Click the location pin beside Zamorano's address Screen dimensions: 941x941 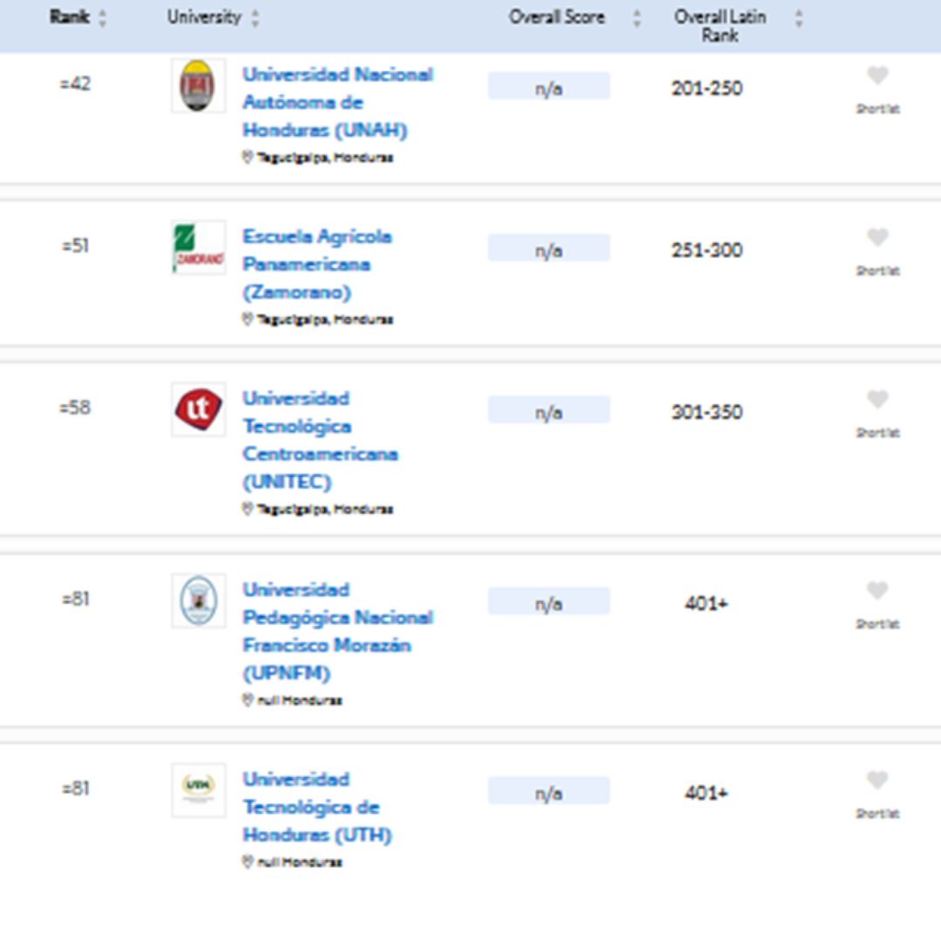pyautogui.click(x=247, y=319)
